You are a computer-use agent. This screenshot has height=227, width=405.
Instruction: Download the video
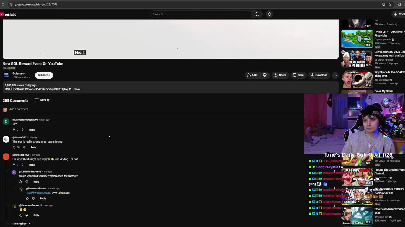319,75
